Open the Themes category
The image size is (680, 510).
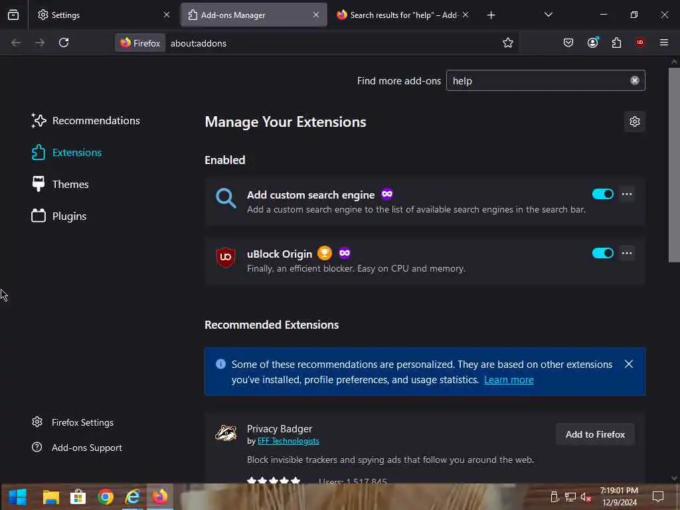[60, 185]
